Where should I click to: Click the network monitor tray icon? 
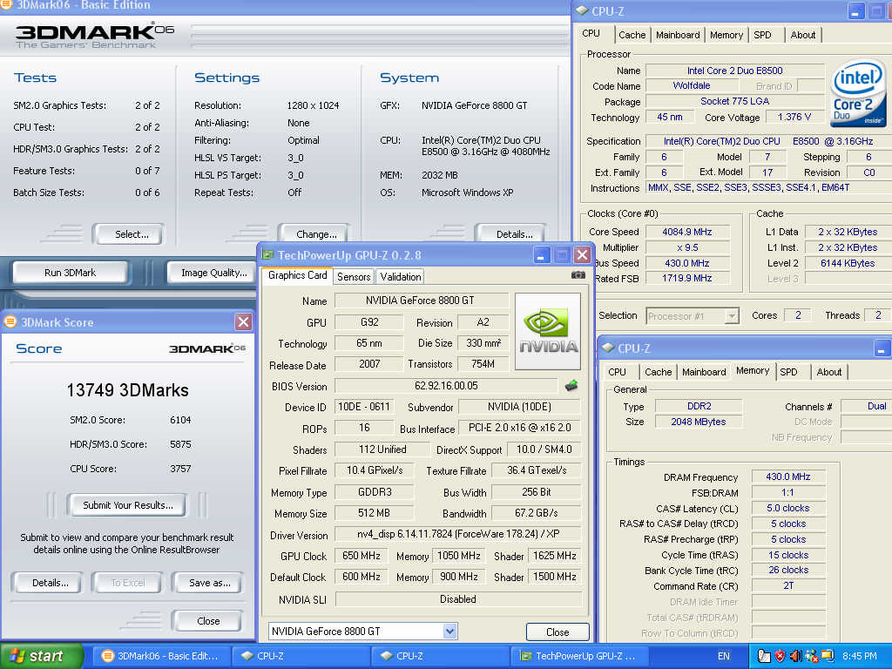click(827, 656)
